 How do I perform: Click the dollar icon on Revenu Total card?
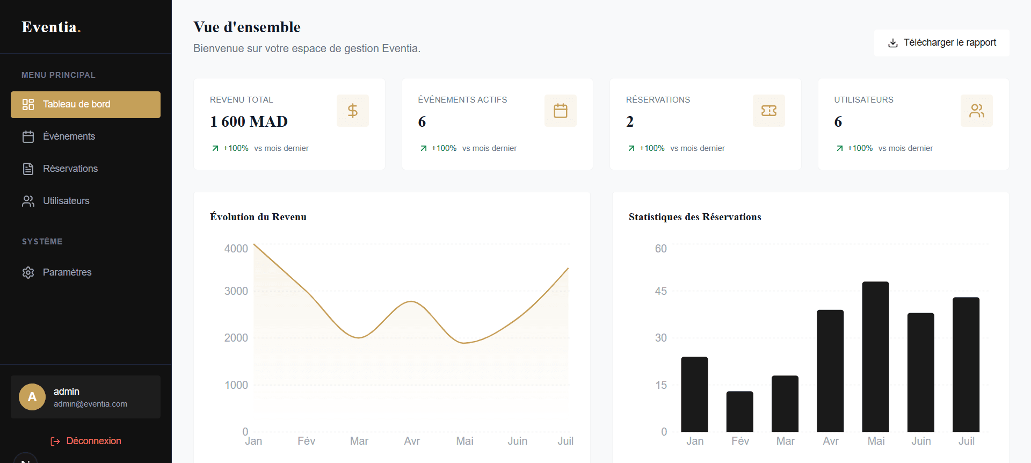tap(353, 111)
